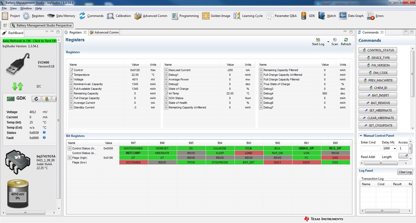The width and height of the screenshot is (416, 223).
Task: Click the Battery Management Studio Perspective button
Action: (x=42, y=25)
